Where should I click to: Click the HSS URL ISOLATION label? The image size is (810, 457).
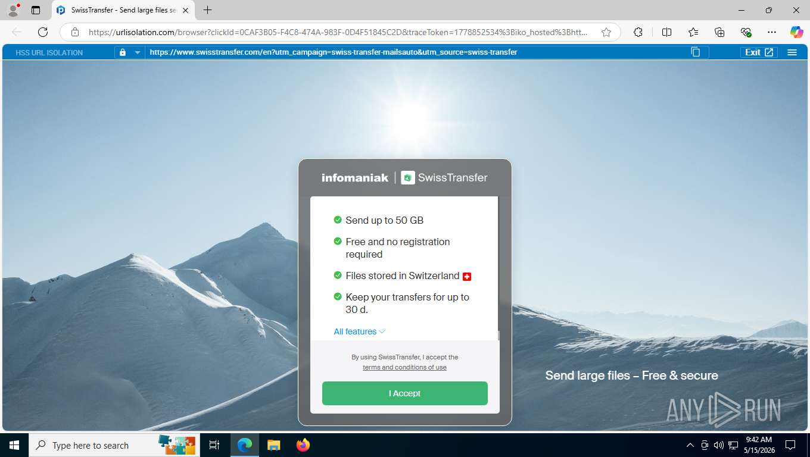(x=49, y=52)
